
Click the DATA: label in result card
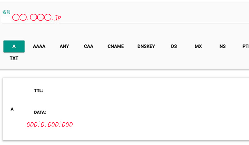[40, 112]
